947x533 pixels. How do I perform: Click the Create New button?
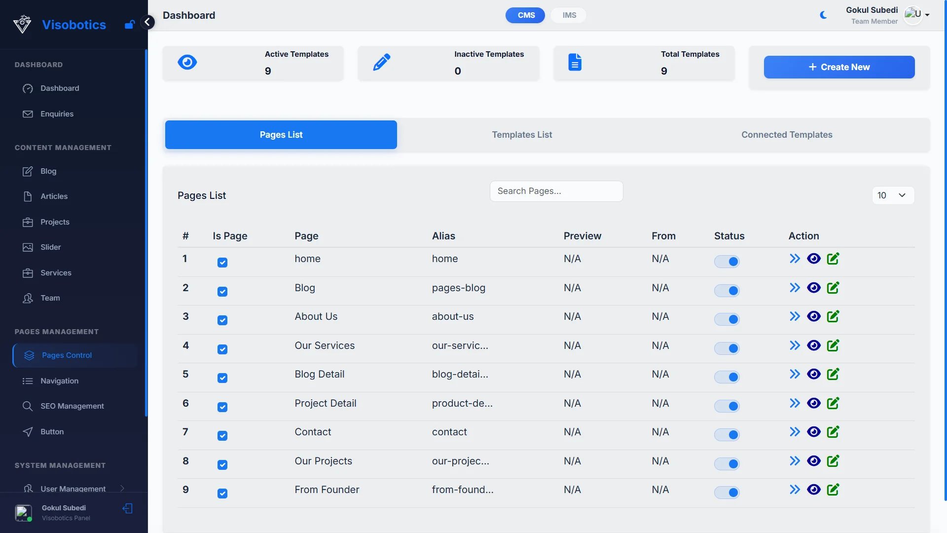[x=839, y=67]
